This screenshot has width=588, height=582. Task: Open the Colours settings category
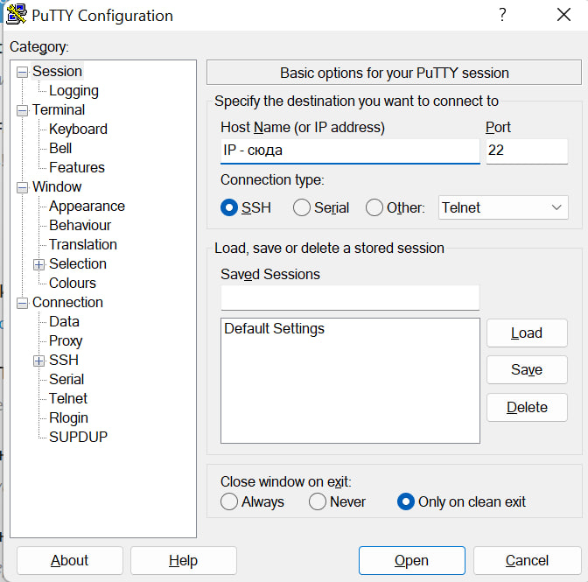tap(73, 284)
